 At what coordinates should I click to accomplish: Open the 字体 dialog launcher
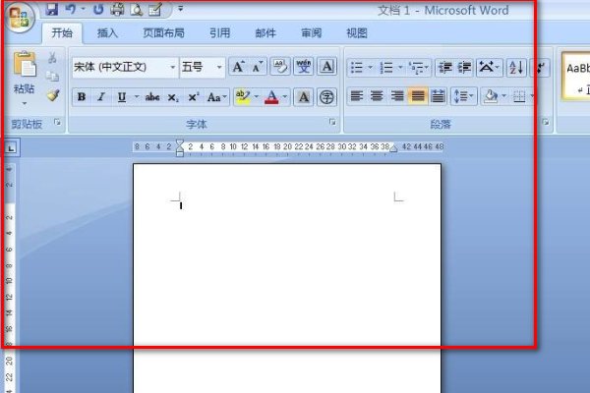[332, 122]
